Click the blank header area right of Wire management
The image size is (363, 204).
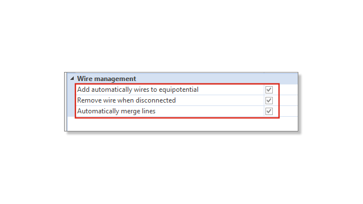217,79
